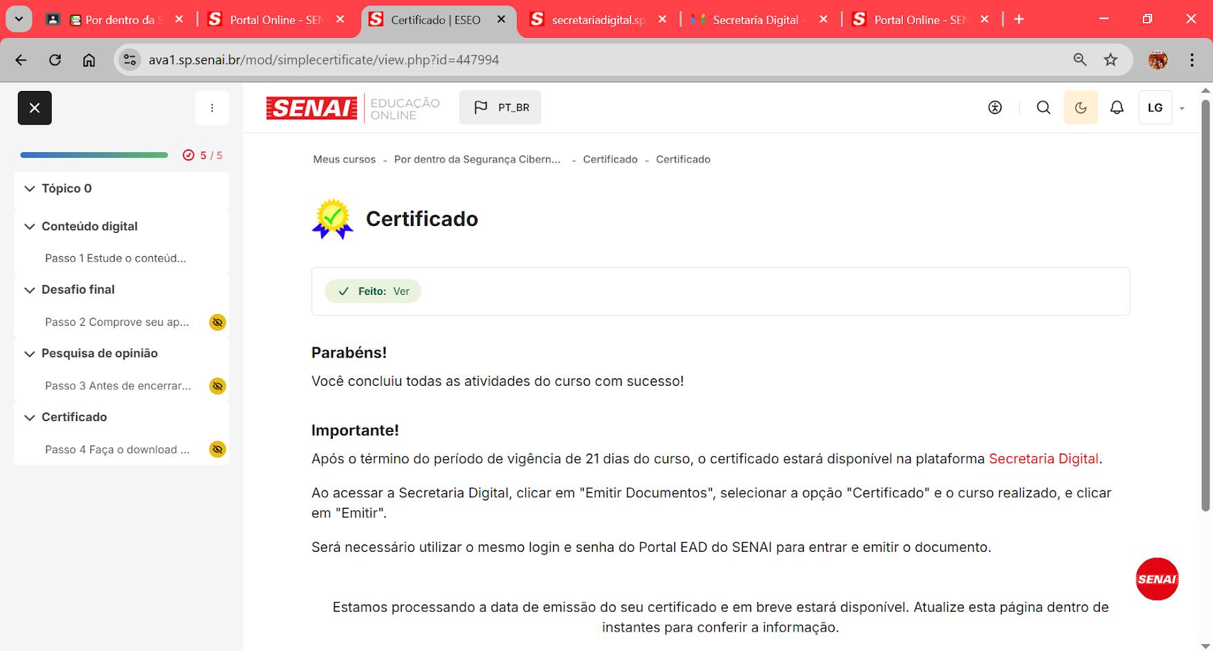Open the LG user menu dropdown
The width and height of the screenshot is (1213, 651).
[x=1163, y=107]
